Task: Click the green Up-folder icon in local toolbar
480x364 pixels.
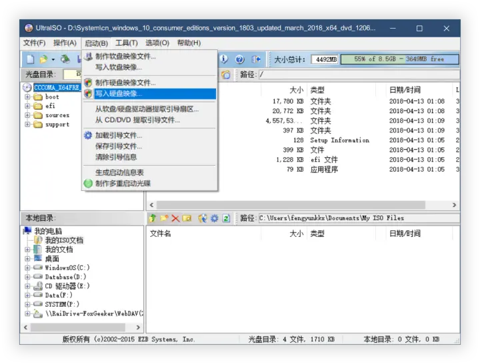Action: point(152,218)
